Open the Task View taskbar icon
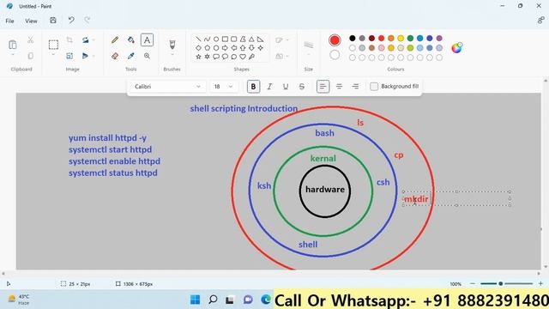This screenshot has height=309, width=549. click(x=230, y=300)
